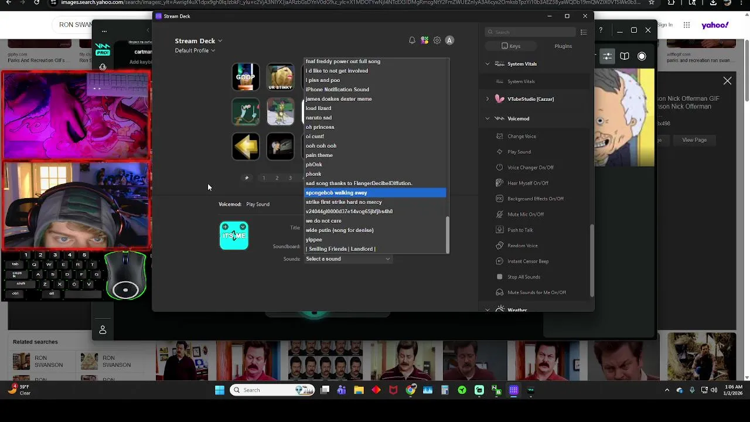This screenshot has width=750, height=422.
Task: Choose 'spongebob walking away' sound
Action: coord(375,193)
